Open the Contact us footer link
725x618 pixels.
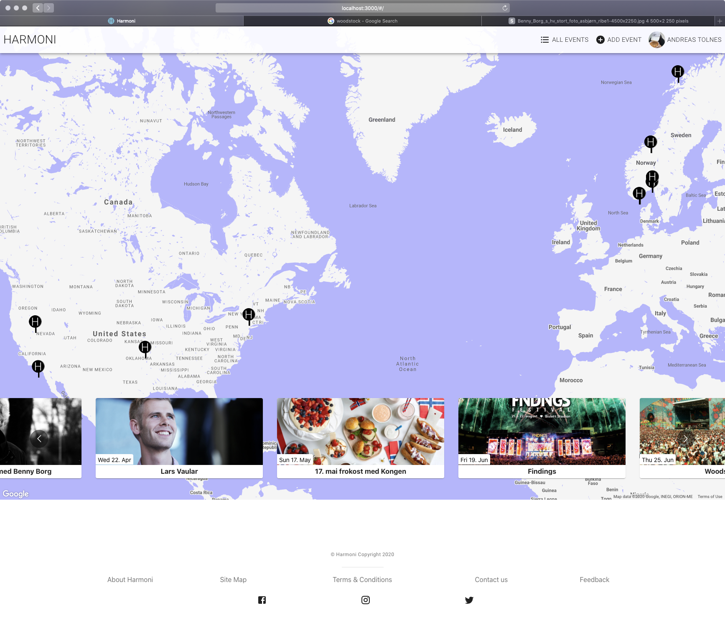pyautogui.click(x=491, y=580)
